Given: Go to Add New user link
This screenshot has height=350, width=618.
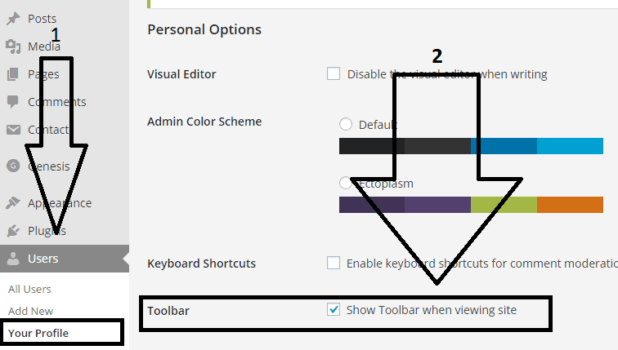Looking at the screenshot, I should pyautogui.click(x=30, y=311).
